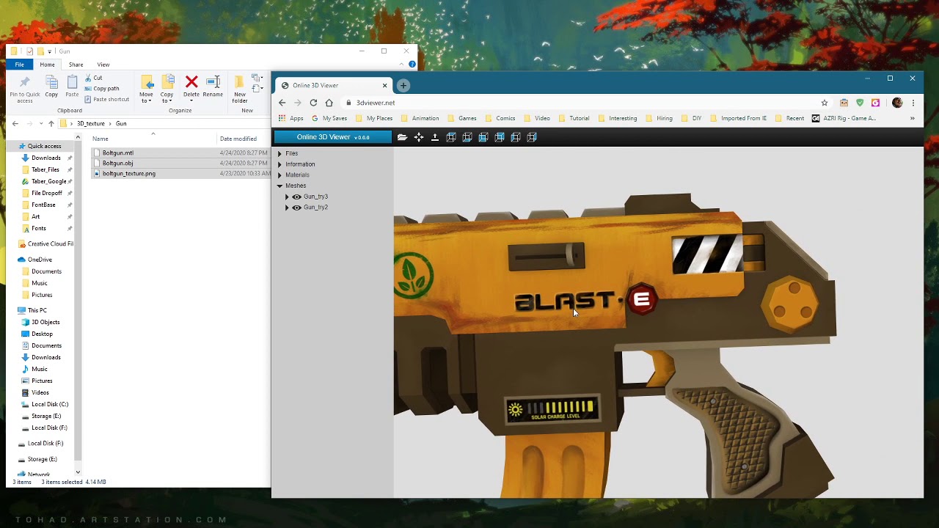Viewport: 939px width, 528px height.
Task: Open the Animation bookmarks folder
Action: click(420, 118)
